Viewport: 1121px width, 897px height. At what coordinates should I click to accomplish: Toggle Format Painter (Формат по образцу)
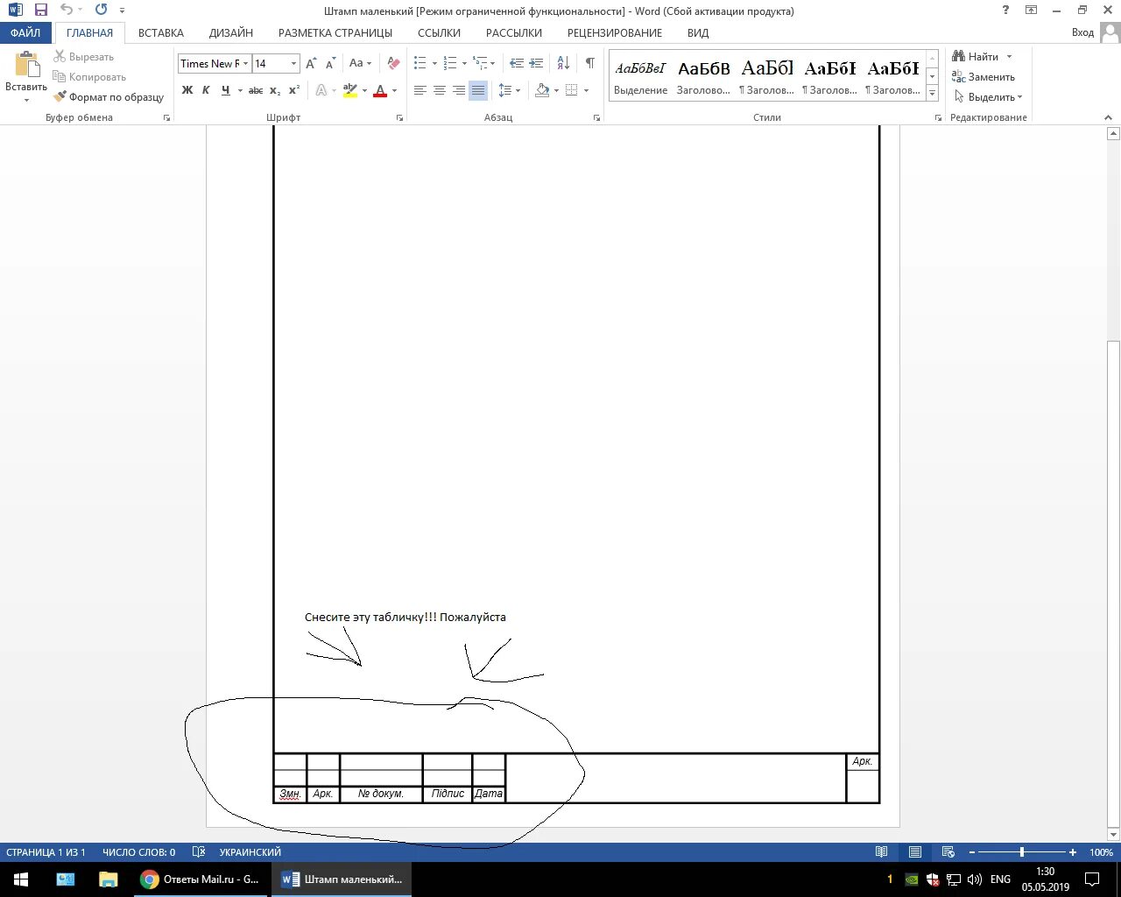[109, 97]
